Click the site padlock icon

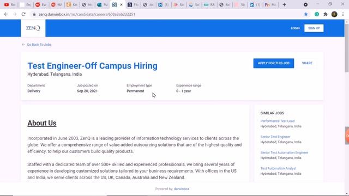(x=34, y=14)
